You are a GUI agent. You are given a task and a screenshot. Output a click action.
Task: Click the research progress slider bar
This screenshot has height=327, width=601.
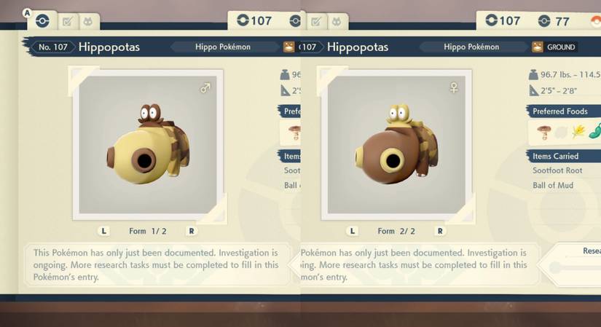pyautogui.click(x=575, y=267)
